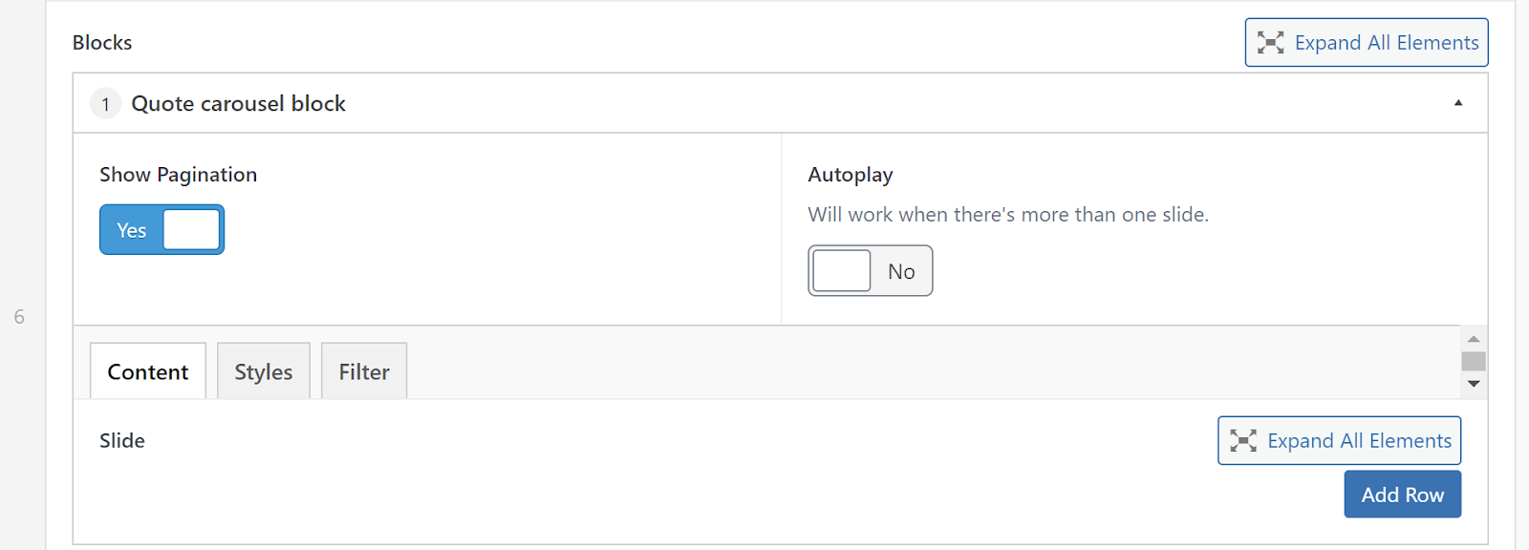Switch to the Styles tab
This screenshot has height=550, width=1529.
[x=264, y=371]
